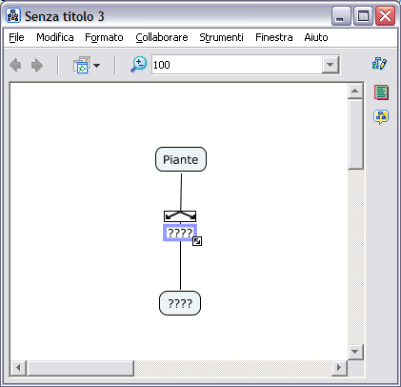Expand the views toolbar dropdown arrow

tap(97, 66)
